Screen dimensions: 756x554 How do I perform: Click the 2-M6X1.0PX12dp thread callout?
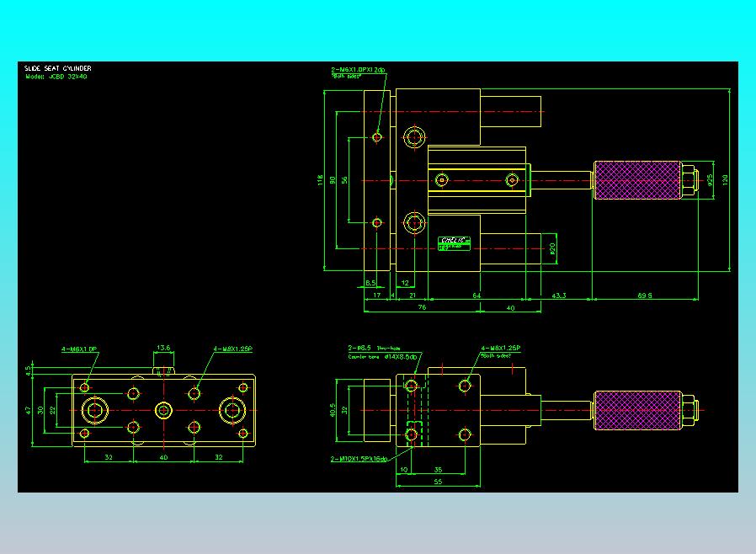(359, 70)
